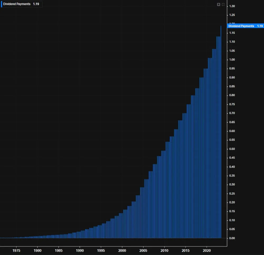The width and height of the screenshot is (264, 255).
Task: Click the 0.30 price scale label
Action: [232, 185]
